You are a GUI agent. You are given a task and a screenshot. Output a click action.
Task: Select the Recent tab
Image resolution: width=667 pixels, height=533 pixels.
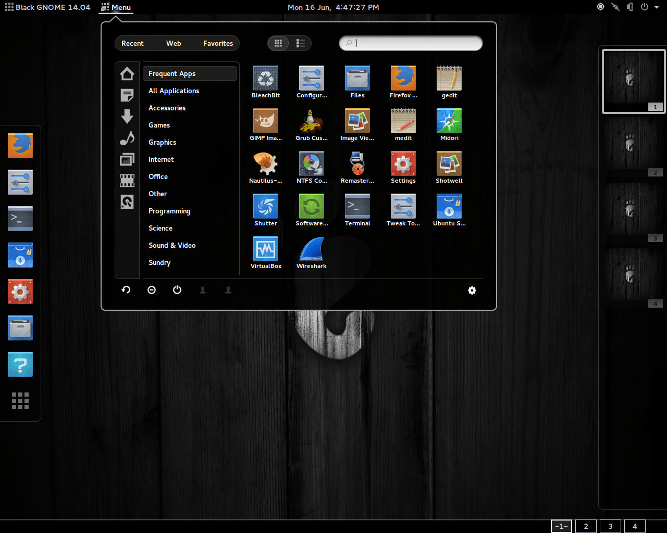click(132, 43)
